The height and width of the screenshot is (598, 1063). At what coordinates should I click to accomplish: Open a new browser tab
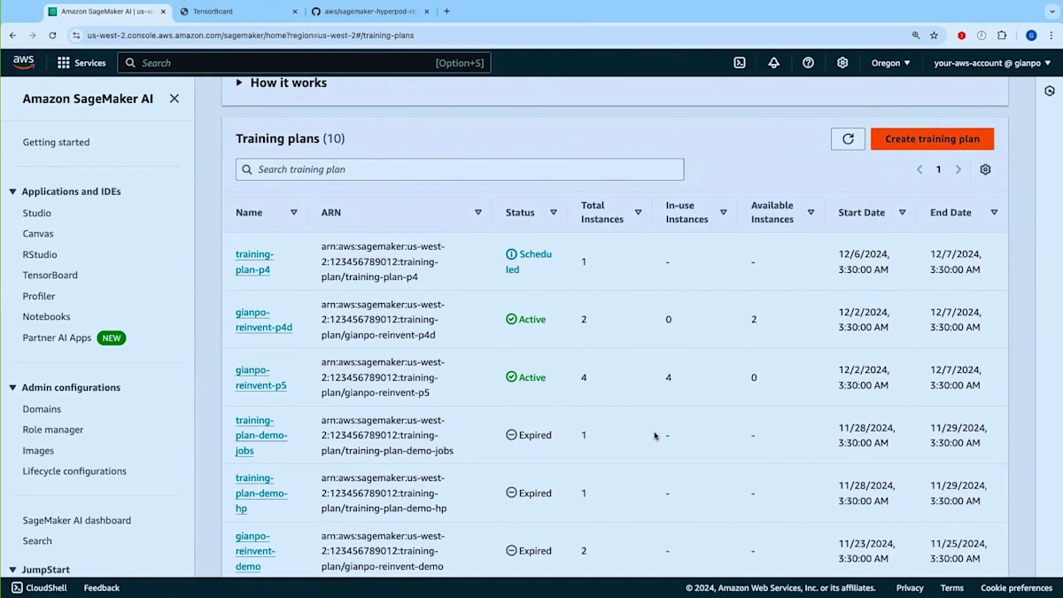pos(446,12)
